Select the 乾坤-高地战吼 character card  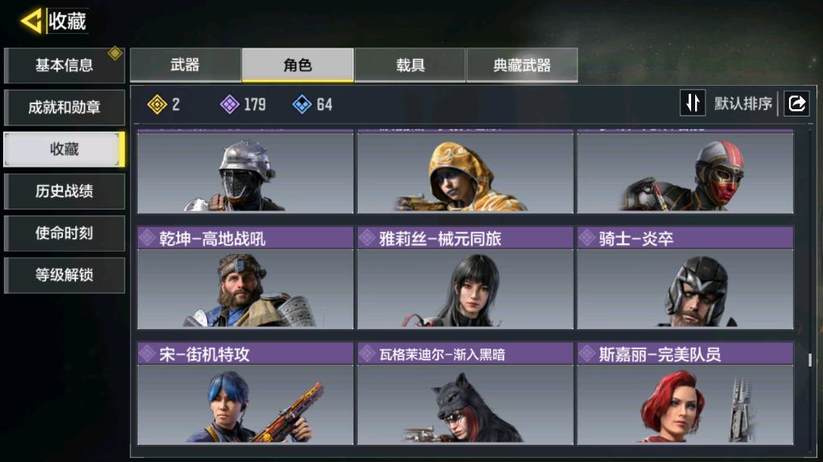(246, 278)
